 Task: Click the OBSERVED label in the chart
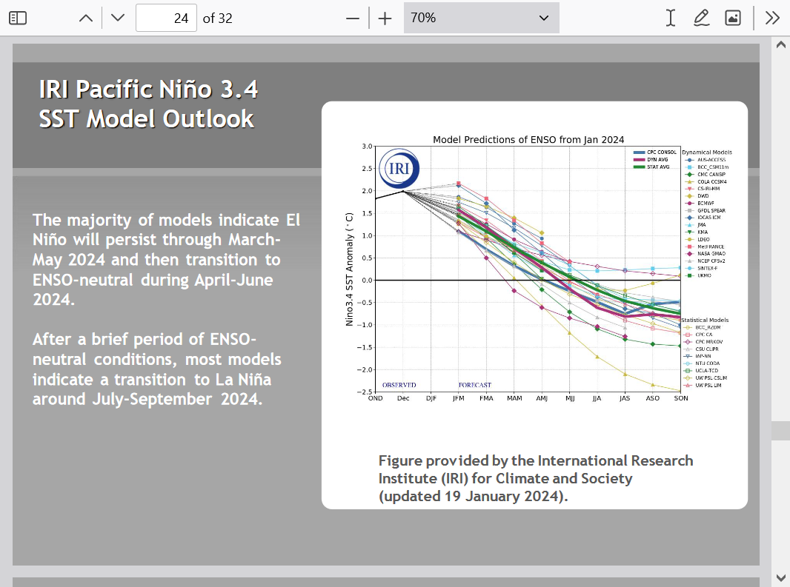coord(399,385)
